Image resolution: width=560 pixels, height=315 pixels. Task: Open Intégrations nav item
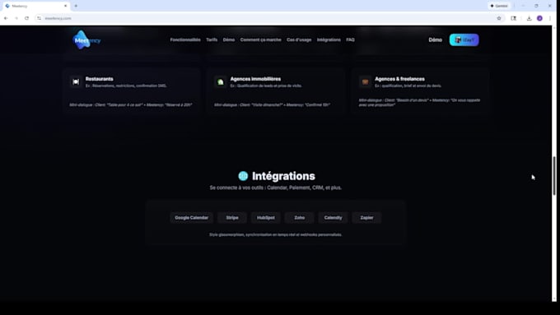(329, 40)
